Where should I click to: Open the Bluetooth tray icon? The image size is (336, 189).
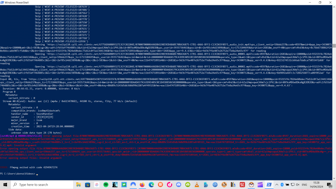[282, 185]
